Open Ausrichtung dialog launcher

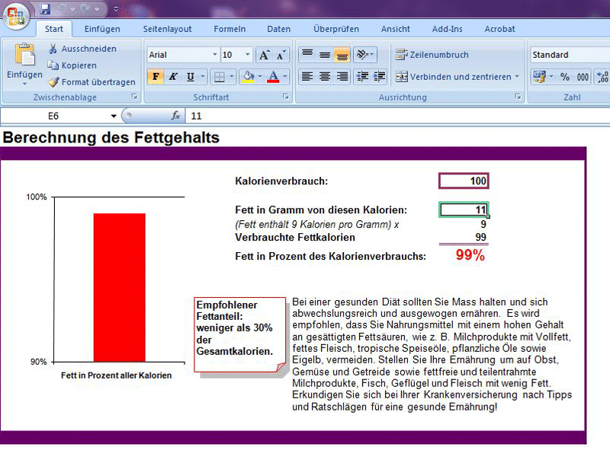[x=518, y=97]
